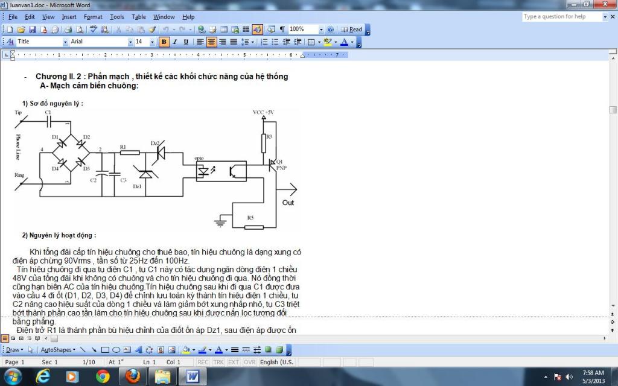The width and height of the screenshot is (618, 386).
Task: Open the Font dropdown showing Arial
Action: [130, 42]
